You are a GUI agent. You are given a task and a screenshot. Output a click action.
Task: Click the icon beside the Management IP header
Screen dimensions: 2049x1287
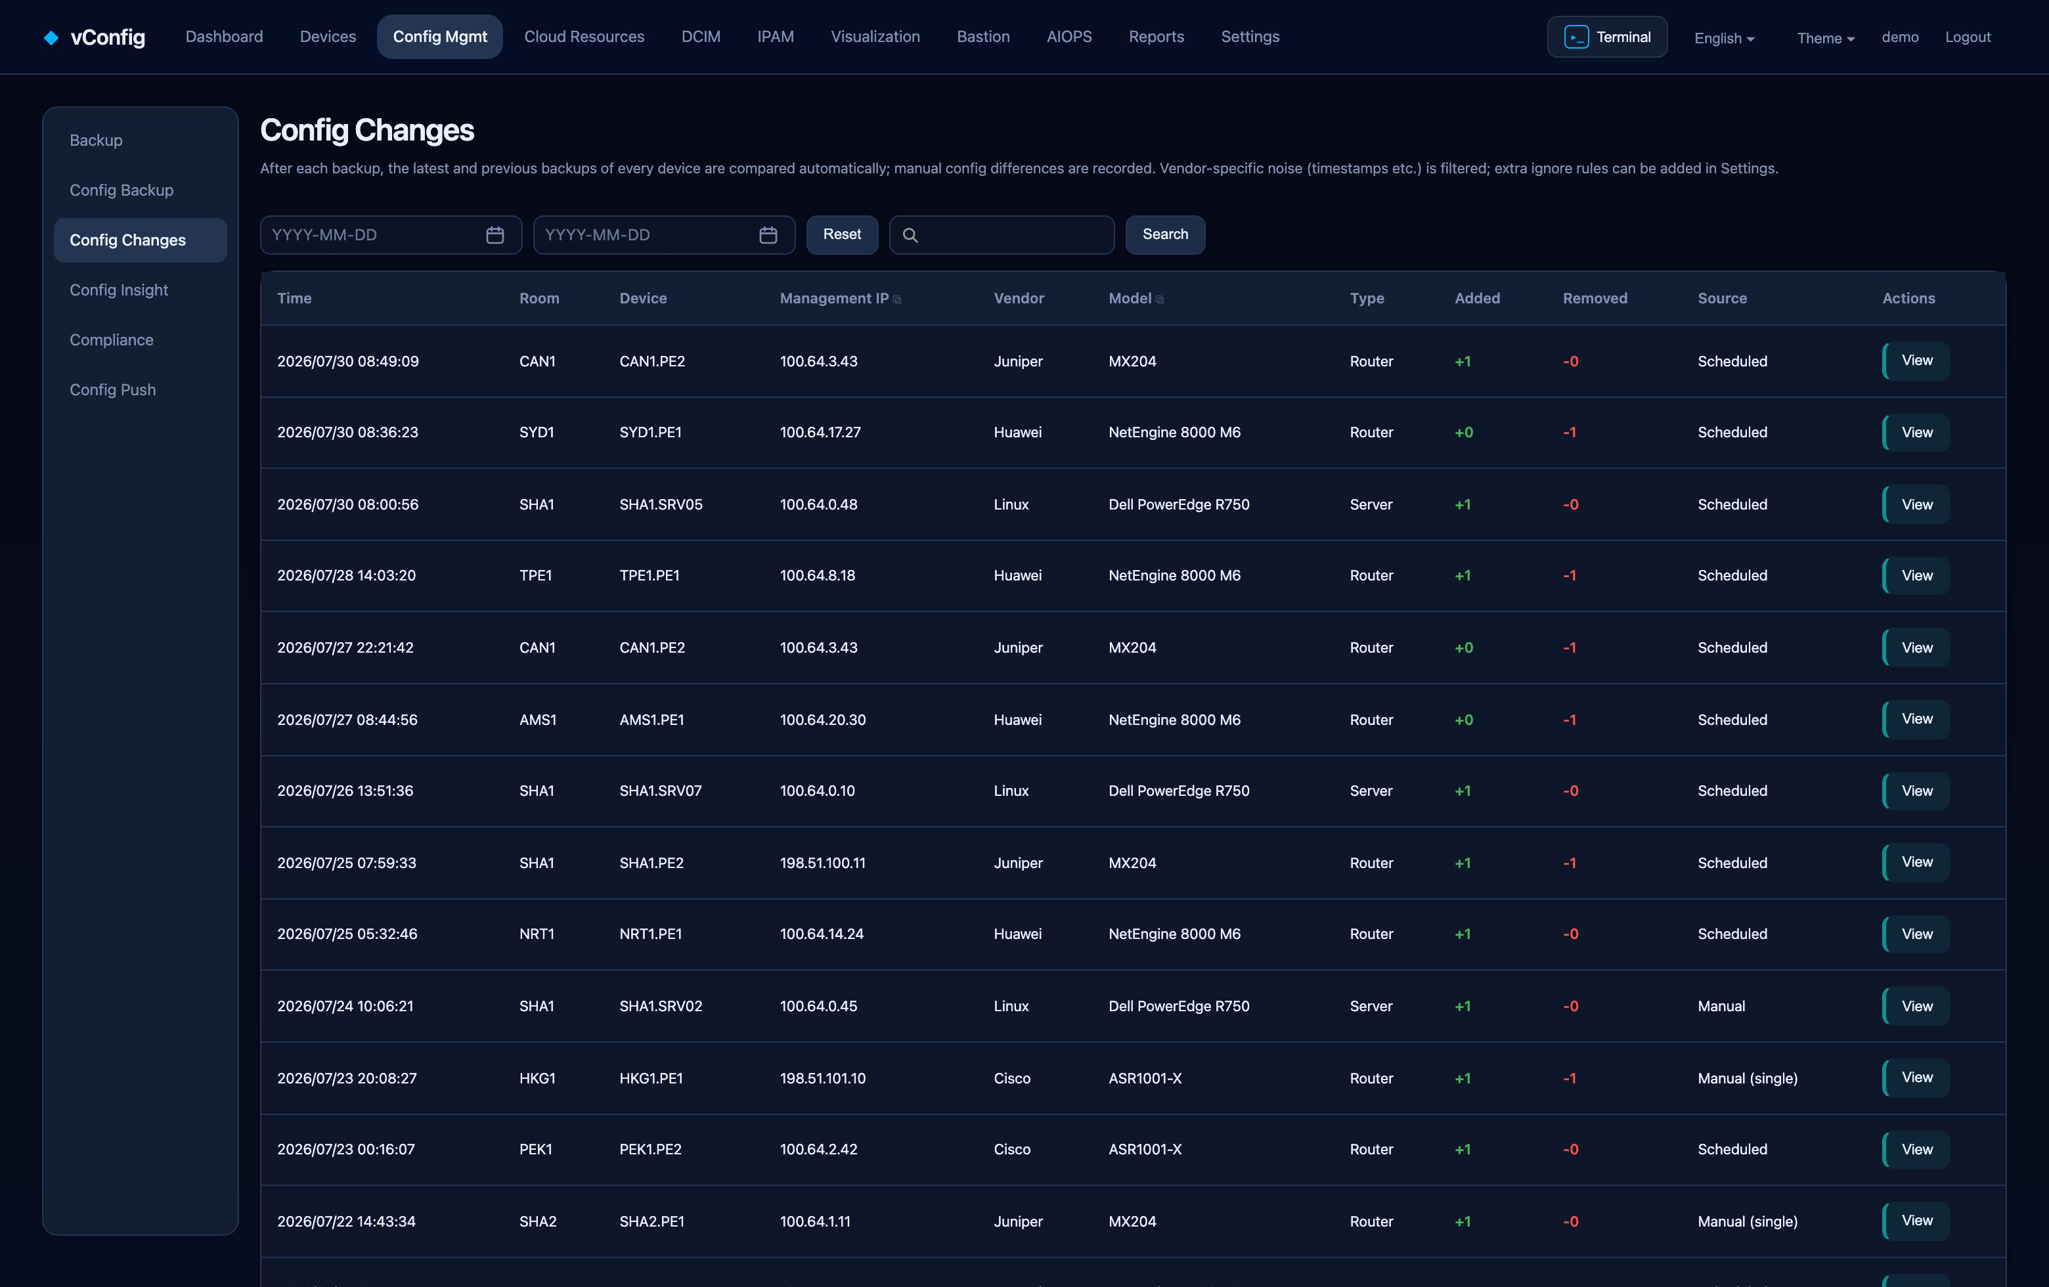(897, 299)
